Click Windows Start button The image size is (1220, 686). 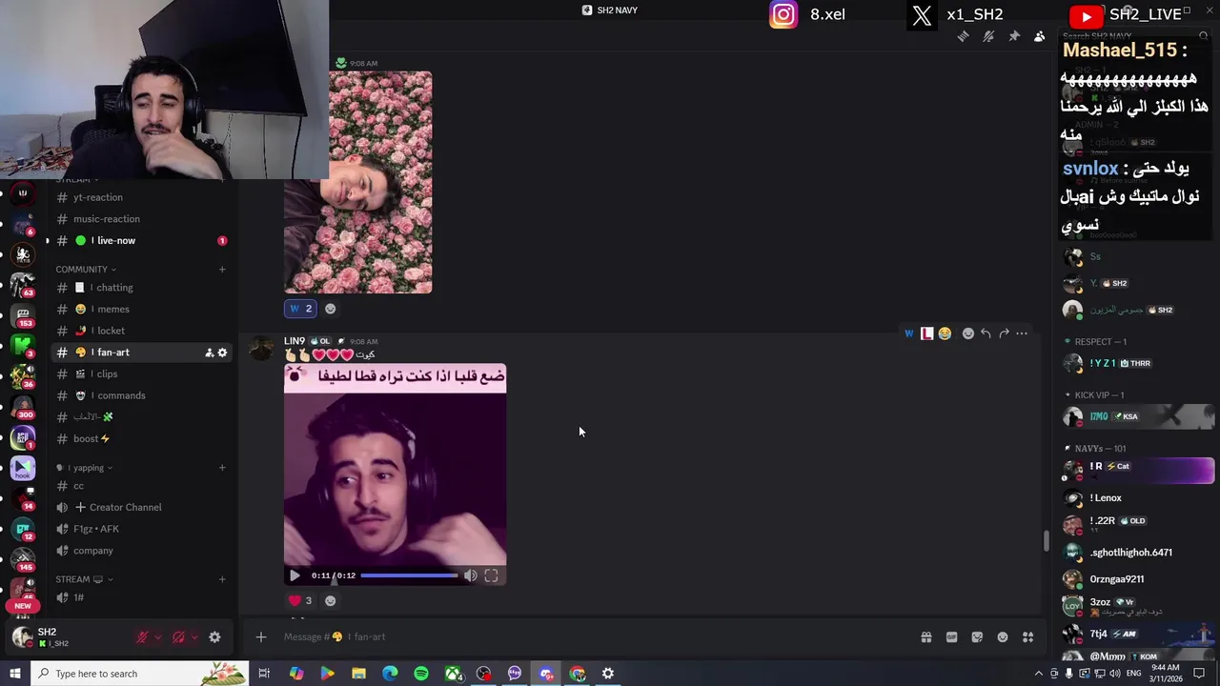click(15, 674)
